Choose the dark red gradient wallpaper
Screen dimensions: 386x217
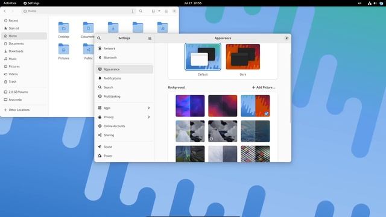(223, 106)
